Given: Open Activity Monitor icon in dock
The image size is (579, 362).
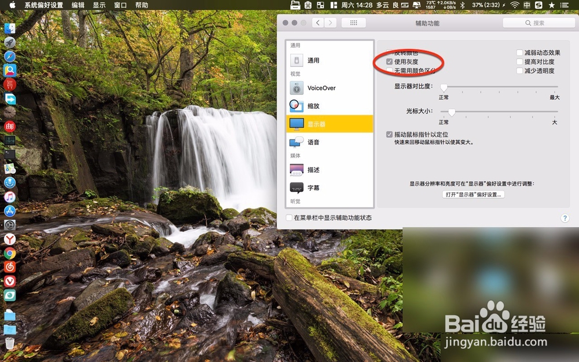Looking at the screenshot, I should click(x=10, y=140).
